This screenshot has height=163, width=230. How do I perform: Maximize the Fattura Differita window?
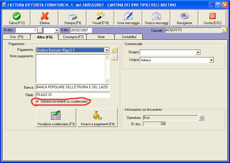(218, 5)
